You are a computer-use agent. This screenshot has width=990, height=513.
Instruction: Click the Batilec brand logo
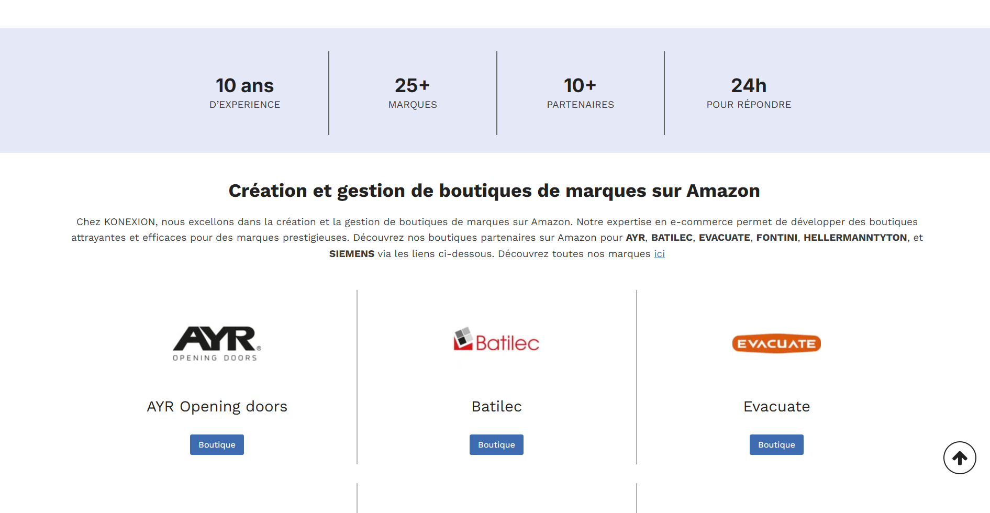point(496,340)
